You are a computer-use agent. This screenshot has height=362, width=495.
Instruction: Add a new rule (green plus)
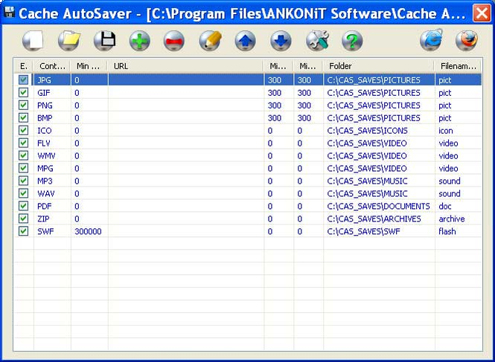click(x=139, y=41)
